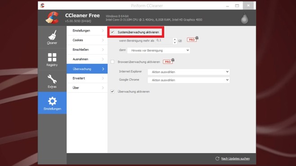This screenshot has height=166, width=296.
Task: Click the pear icon in header
Action: pos(244,18)
